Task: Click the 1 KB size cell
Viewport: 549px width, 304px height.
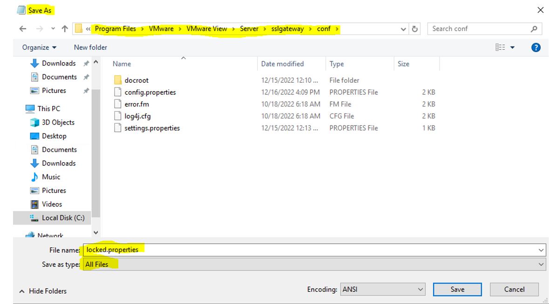Action: [x=428, y=128]
